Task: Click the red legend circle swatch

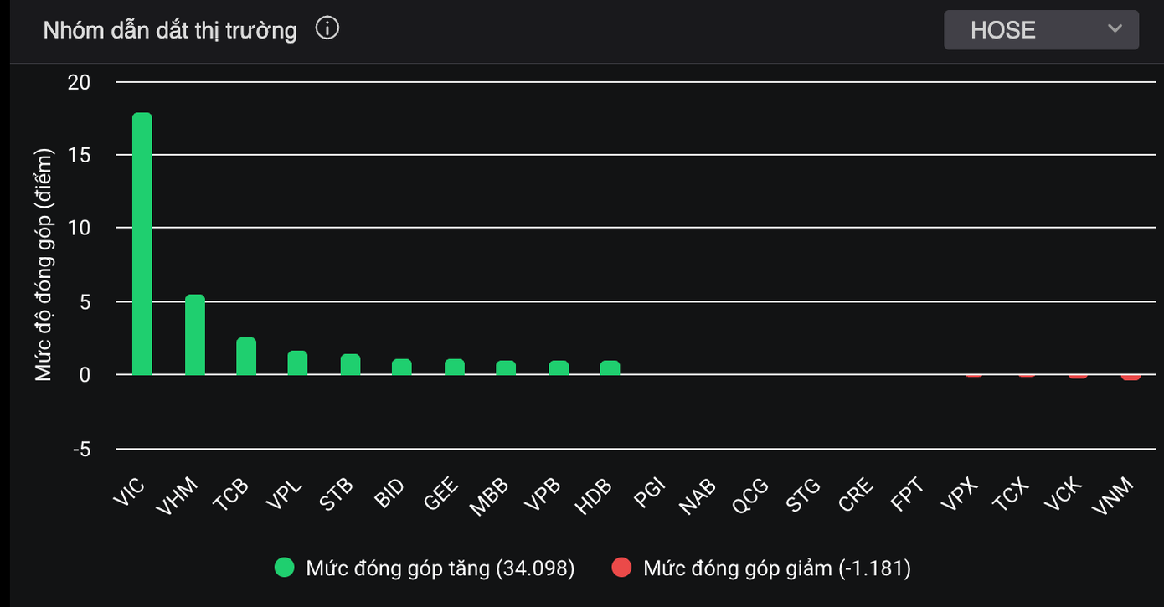Action: coord(621,568)
